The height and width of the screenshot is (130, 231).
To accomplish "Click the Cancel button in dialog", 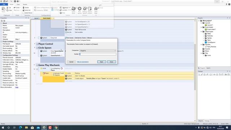I will coord(71,62).
